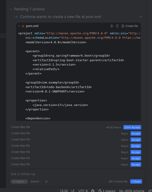
Task: Click the insert-at-cursor icon in pom.xml header
Action: click(x=112, y=26)
